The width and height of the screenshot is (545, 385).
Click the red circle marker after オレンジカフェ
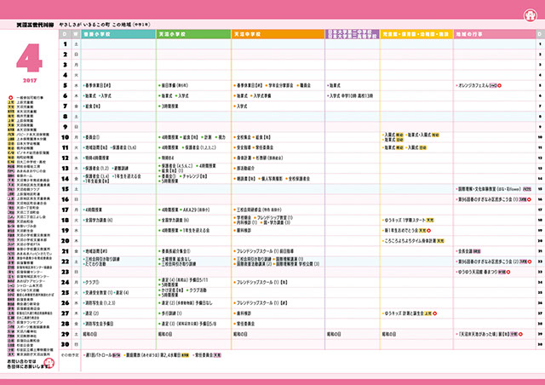pos(499,85)
